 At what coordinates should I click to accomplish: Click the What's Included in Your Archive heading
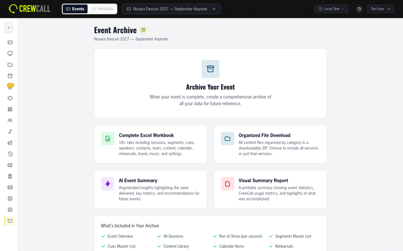pos(130,226)
